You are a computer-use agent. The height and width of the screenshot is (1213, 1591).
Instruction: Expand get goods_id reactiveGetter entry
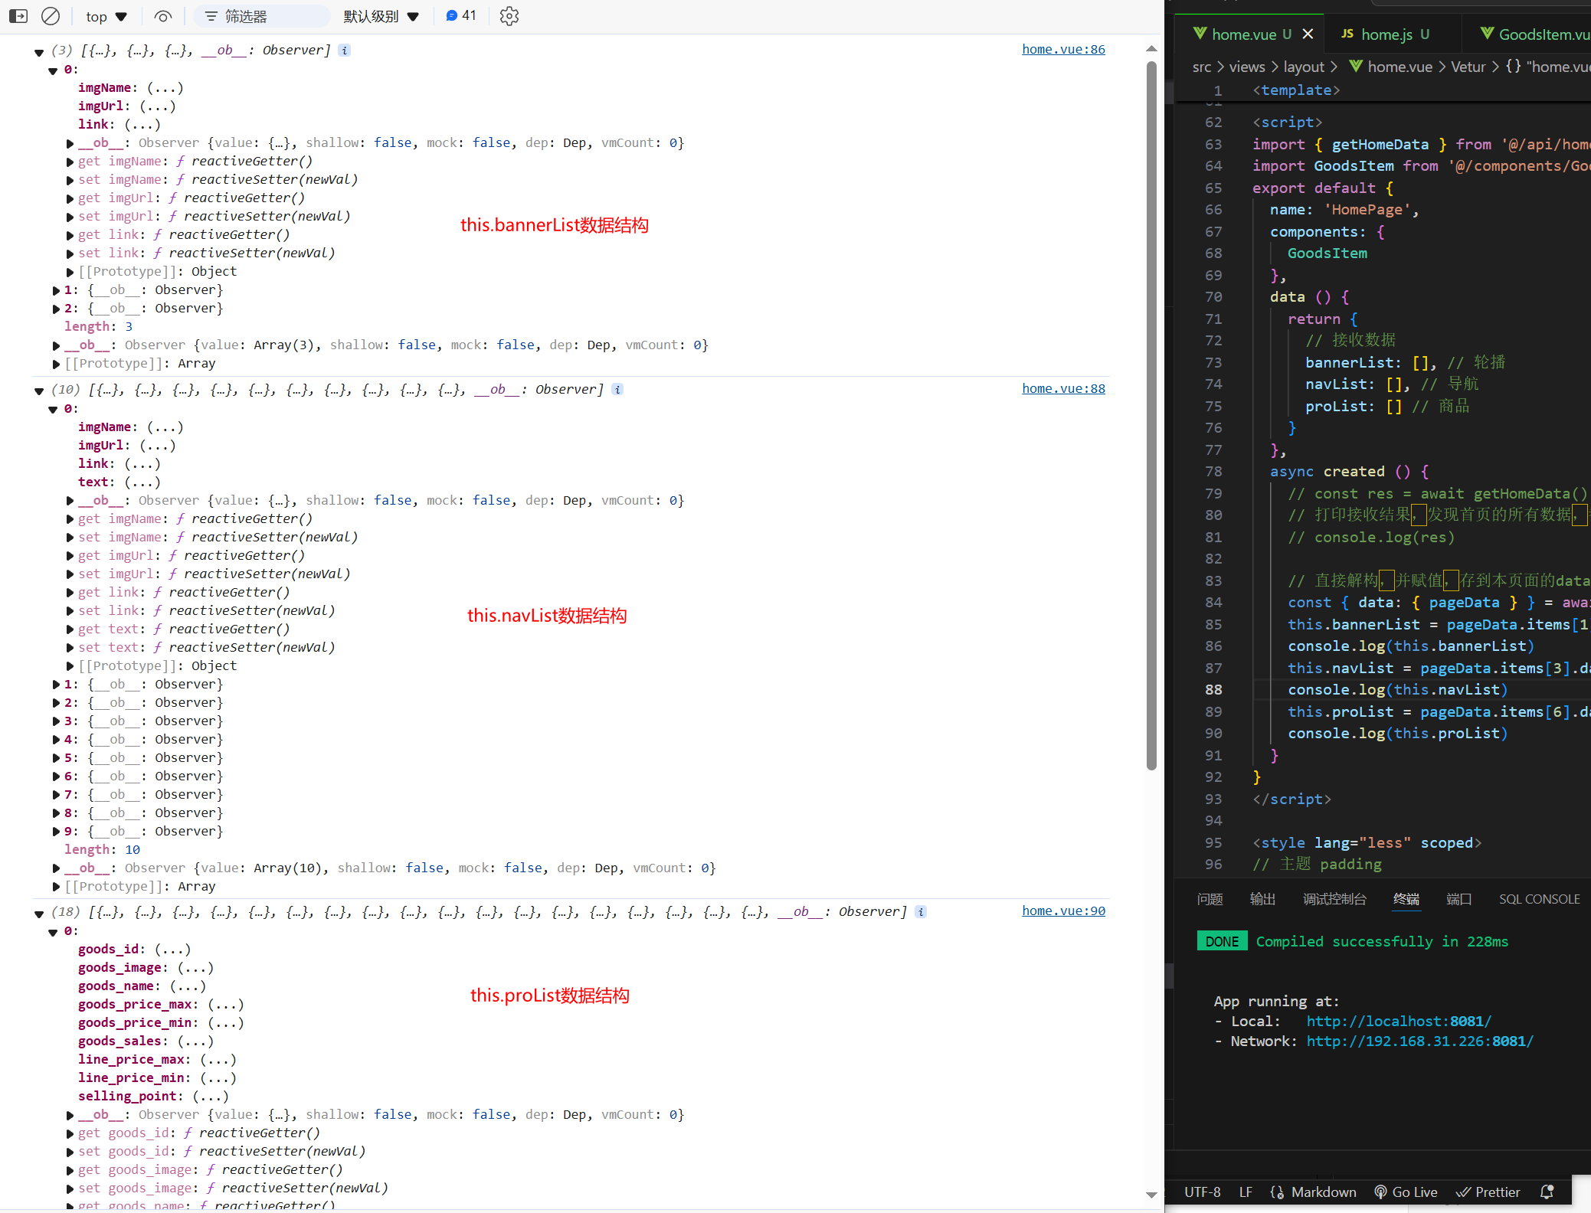coord(70,1134)
